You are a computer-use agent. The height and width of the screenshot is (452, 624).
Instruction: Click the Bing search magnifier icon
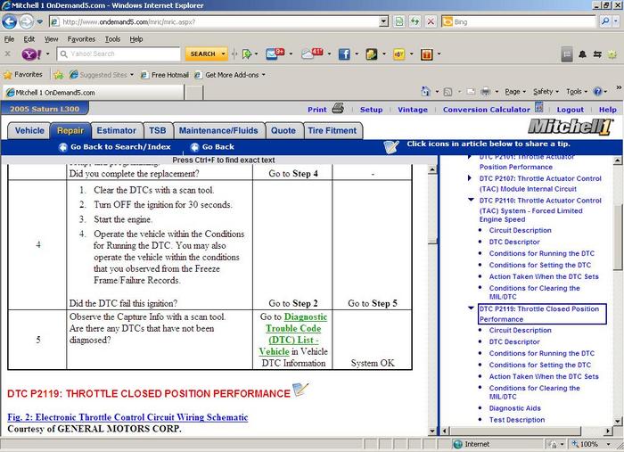[x=605, y=21]
